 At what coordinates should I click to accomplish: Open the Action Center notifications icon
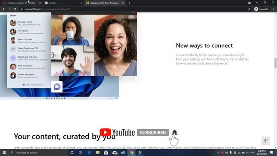271,153
